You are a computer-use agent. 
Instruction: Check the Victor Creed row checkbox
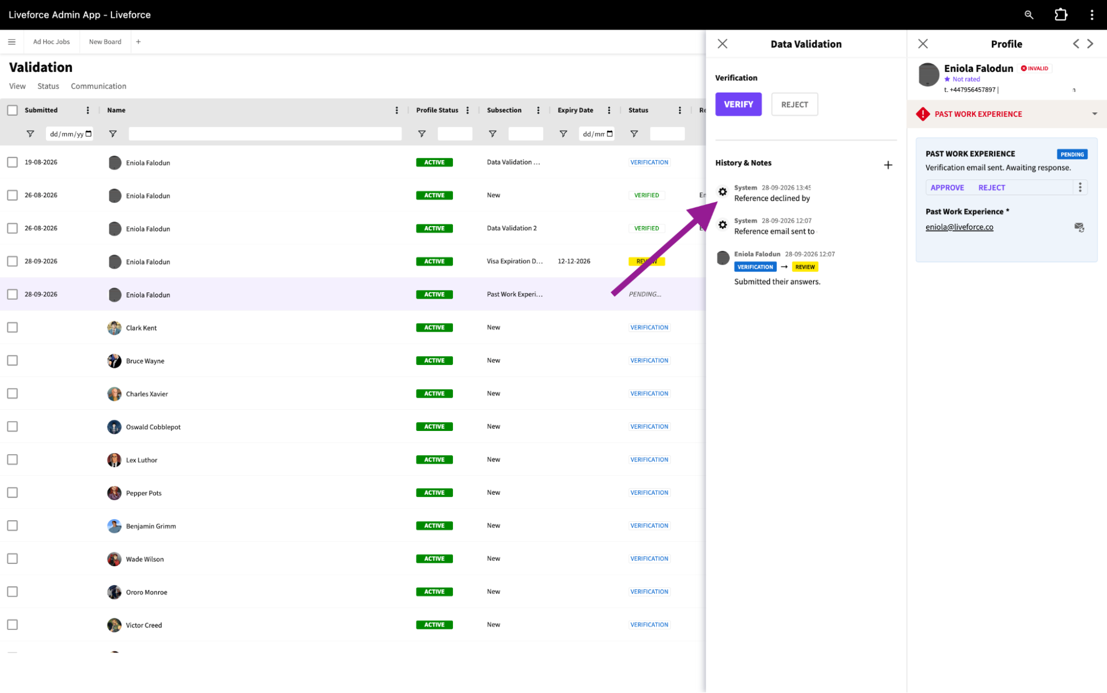[x=12, y=624]
